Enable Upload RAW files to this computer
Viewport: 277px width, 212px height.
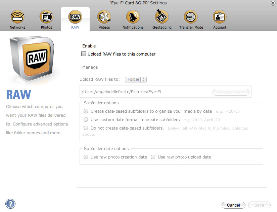point(84,54)
